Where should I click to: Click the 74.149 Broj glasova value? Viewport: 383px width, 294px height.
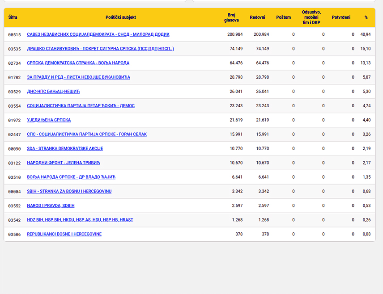tap(236, 49)
